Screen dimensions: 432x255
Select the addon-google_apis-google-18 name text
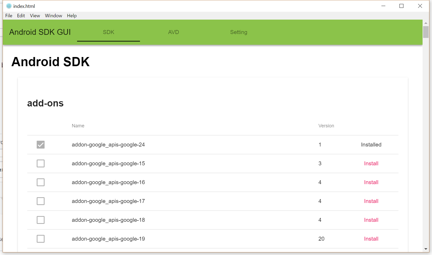pyautogui.click(x=108, y=220)
